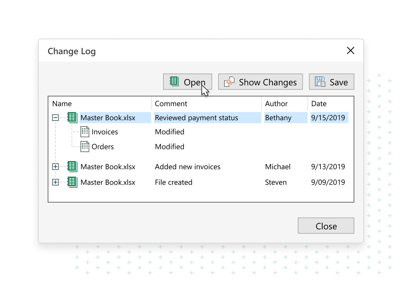402x282 pixels.
Task: Click the Invoices sheet icon
Action: (85, 132)
